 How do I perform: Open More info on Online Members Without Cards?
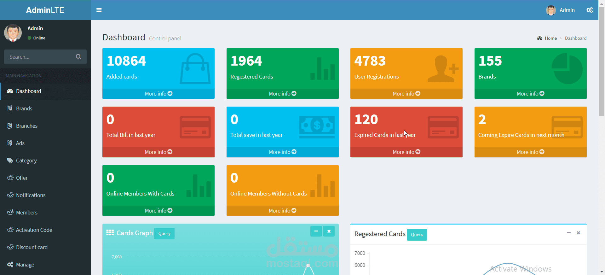coord(283,211)
